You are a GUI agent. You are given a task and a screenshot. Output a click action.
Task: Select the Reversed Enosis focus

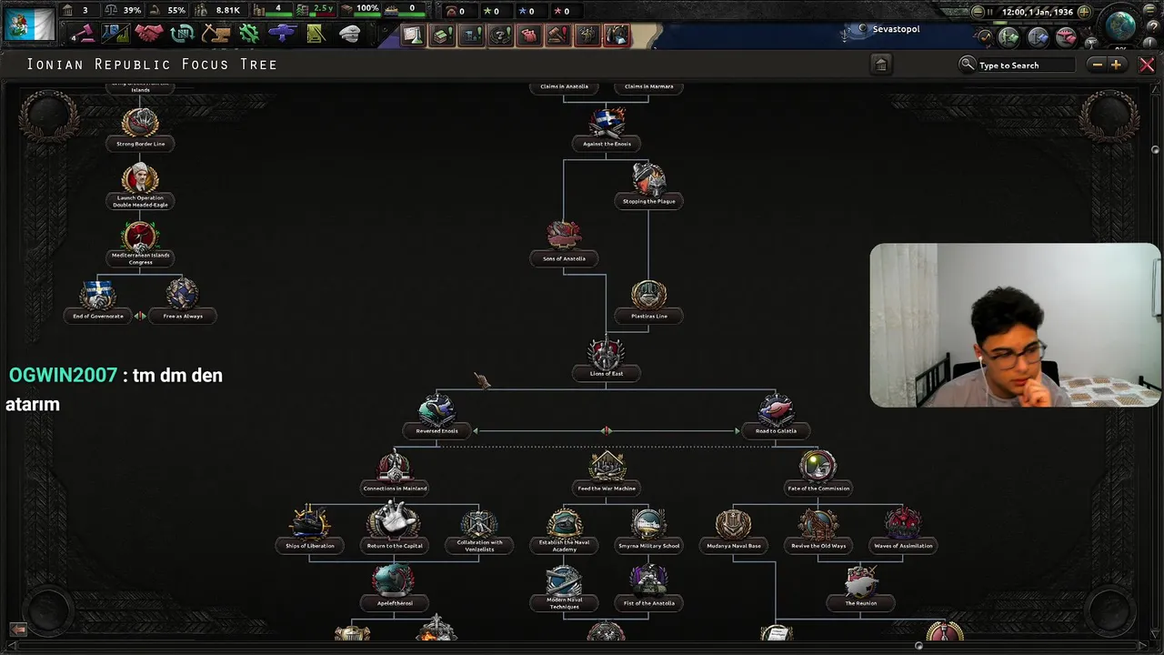pos(436,416)
